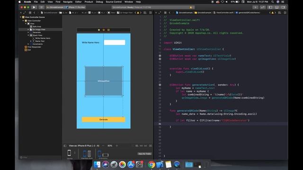
Task: Toggle the right inspector panel
Action: coord(283,8)
